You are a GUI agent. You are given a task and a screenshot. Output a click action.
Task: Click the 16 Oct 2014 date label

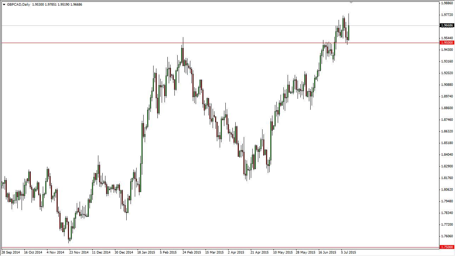[33, 253]
